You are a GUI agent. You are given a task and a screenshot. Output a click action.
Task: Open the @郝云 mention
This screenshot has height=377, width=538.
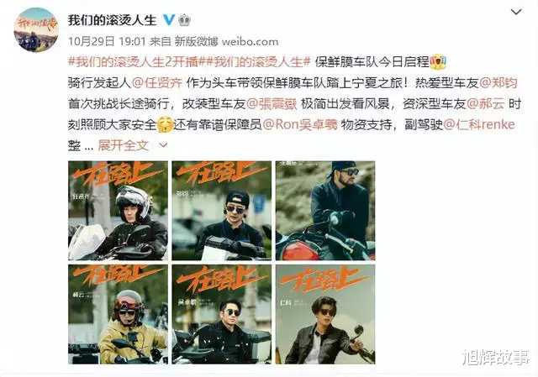(x=486, y=104)
